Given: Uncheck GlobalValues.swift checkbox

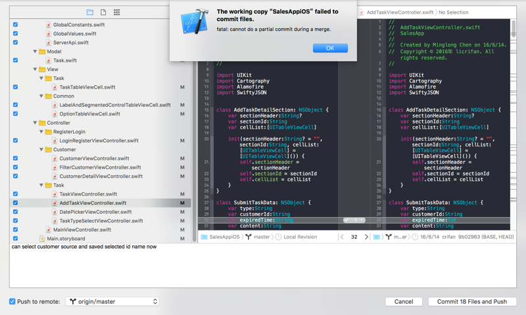Looking at the screenshot, I should 15,33.
